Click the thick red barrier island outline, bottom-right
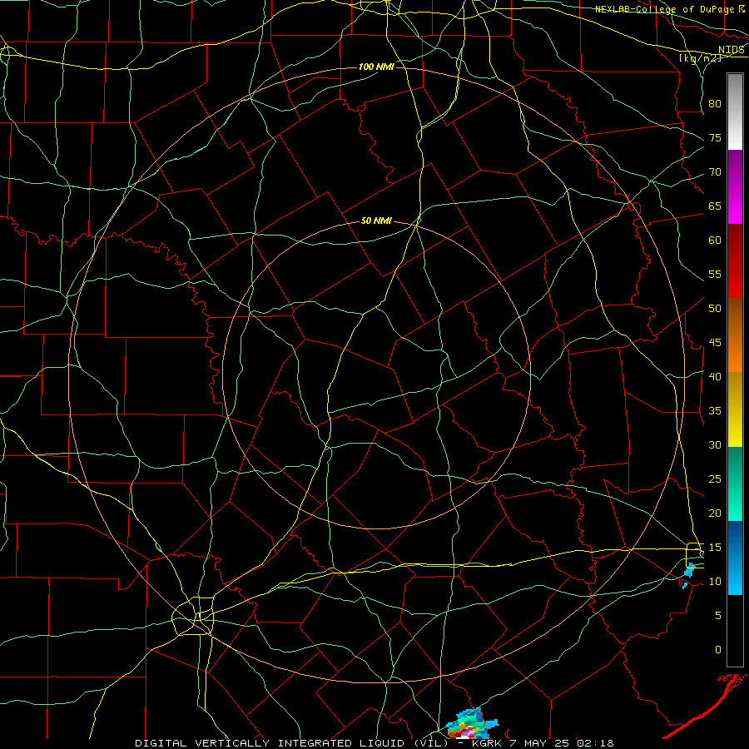Image resolution: width=749 pixels, height=749 pixels. coord(705,705)
